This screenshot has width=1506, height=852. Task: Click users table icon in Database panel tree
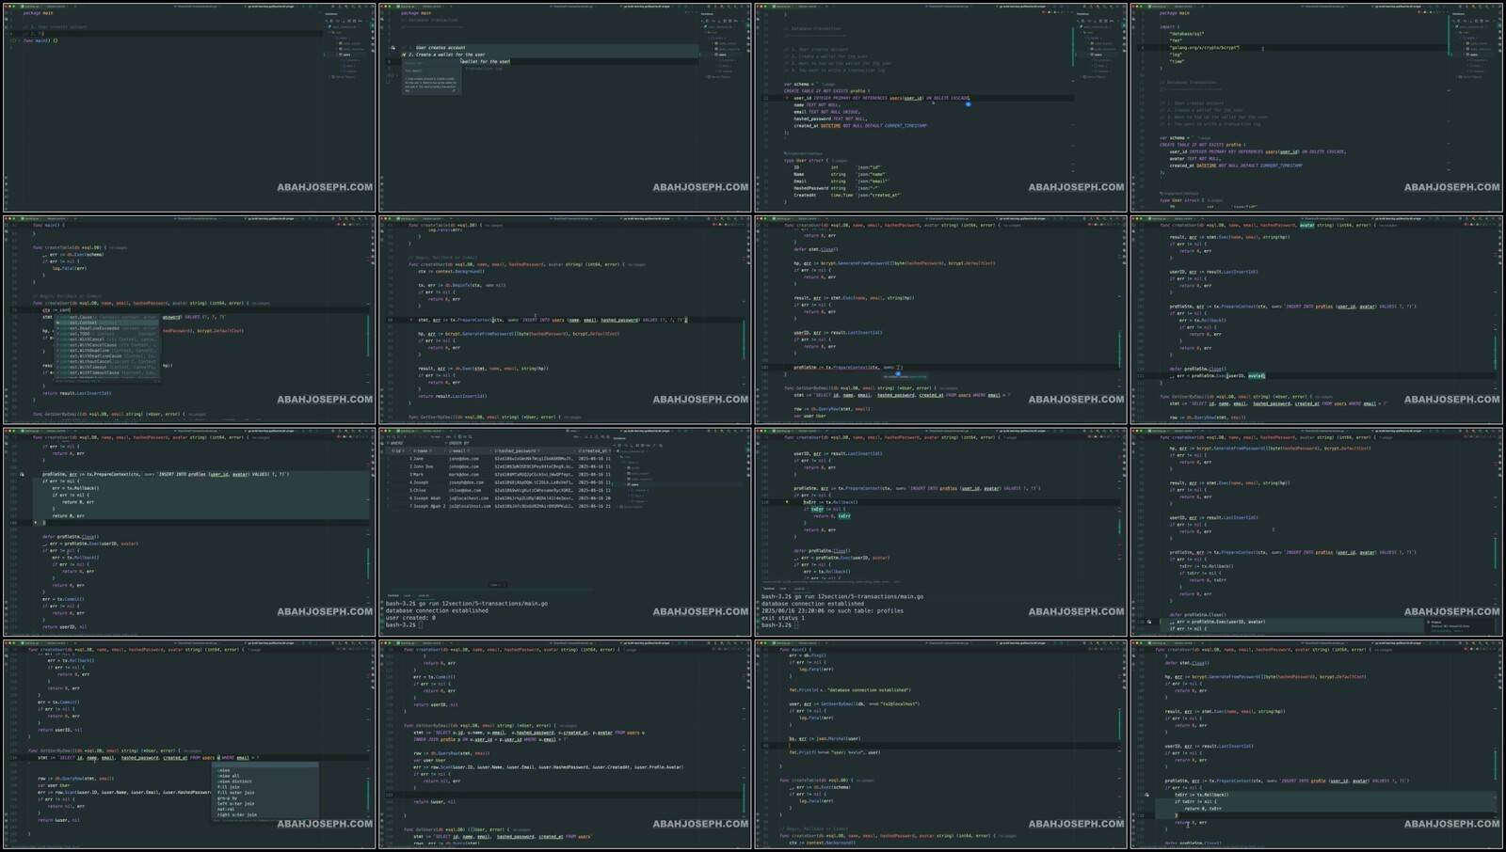point(630,484)
